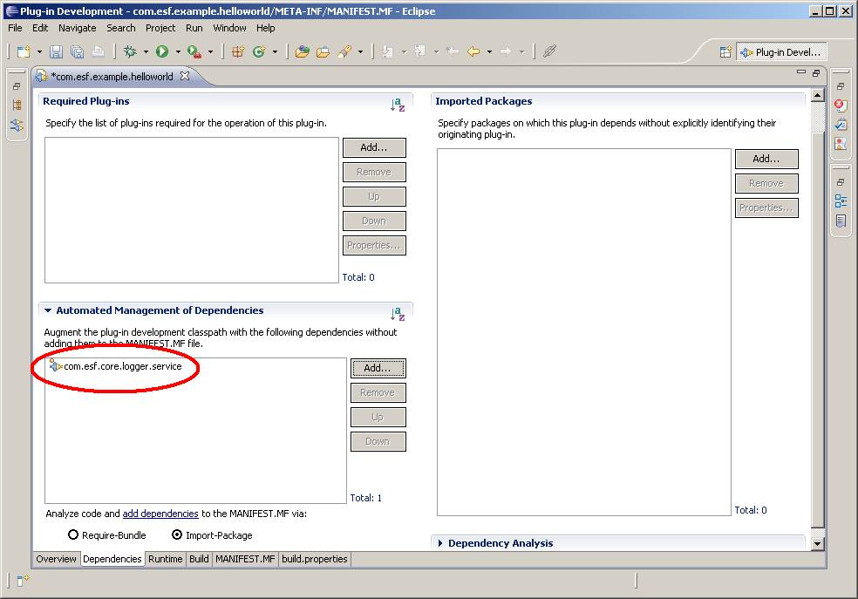
Task: Click Add in Required Plug-ins section
Action: [374, 147]
